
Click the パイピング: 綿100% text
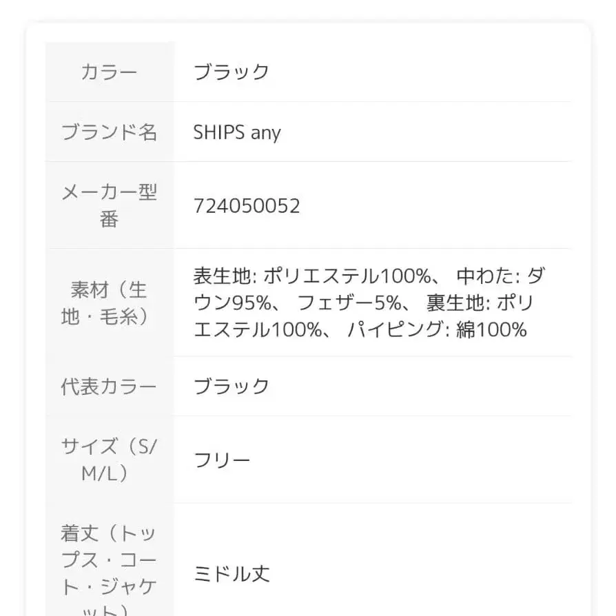coord(437,330)
